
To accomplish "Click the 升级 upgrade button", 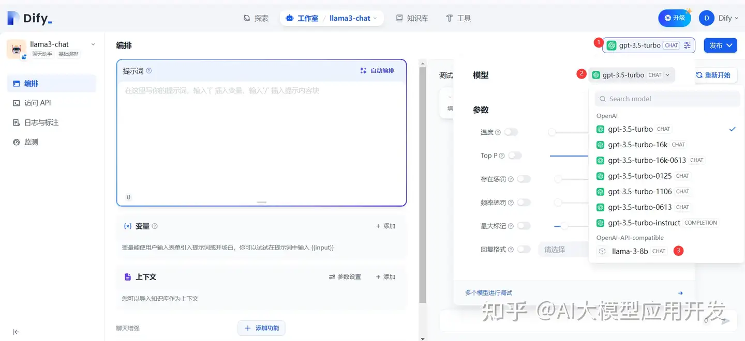I will (675, 18).
